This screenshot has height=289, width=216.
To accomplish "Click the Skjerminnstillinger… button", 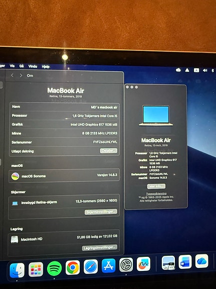I will (x=101, y=212).
